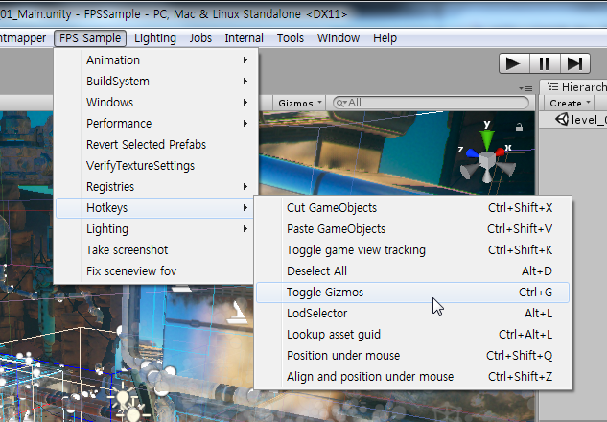Image resolution: width=607 pixels, height=422 pixels.
Task: Select the Hierarchy tab
Action: tap(574, 87)
